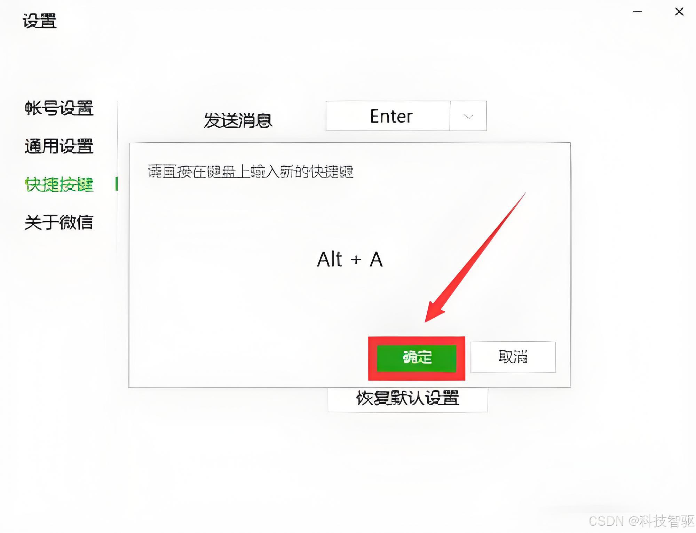
Task: Click the 恢复默认设置 button
Action: 408,399
